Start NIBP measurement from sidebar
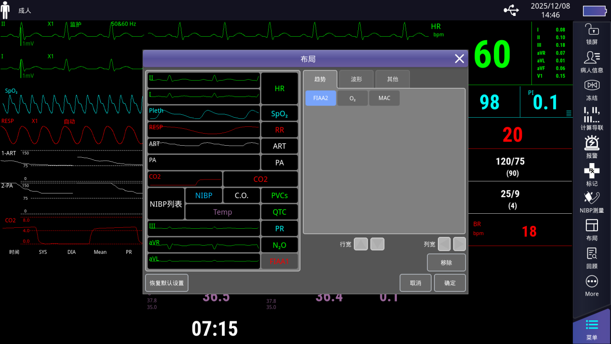This screenshot has height=344, width=611. pos(591,202)
